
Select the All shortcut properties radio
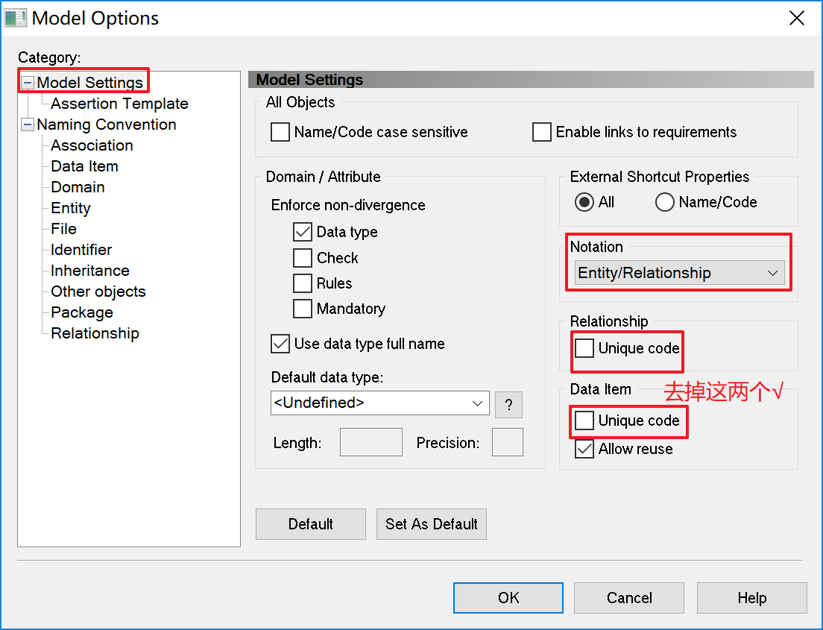pos(584,202)
